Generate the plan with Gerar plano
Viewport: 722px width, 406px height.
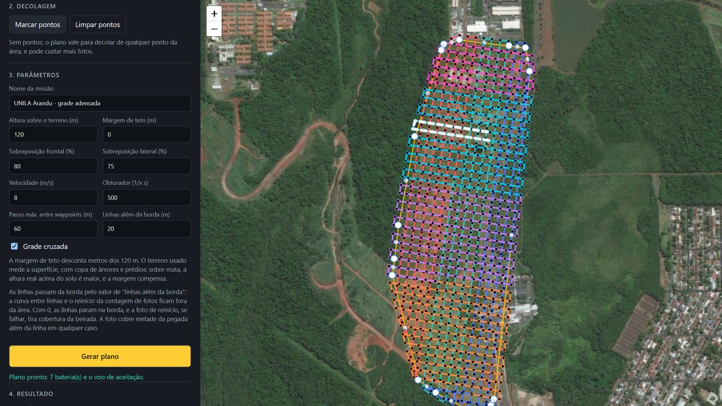(x=100, y=356)
